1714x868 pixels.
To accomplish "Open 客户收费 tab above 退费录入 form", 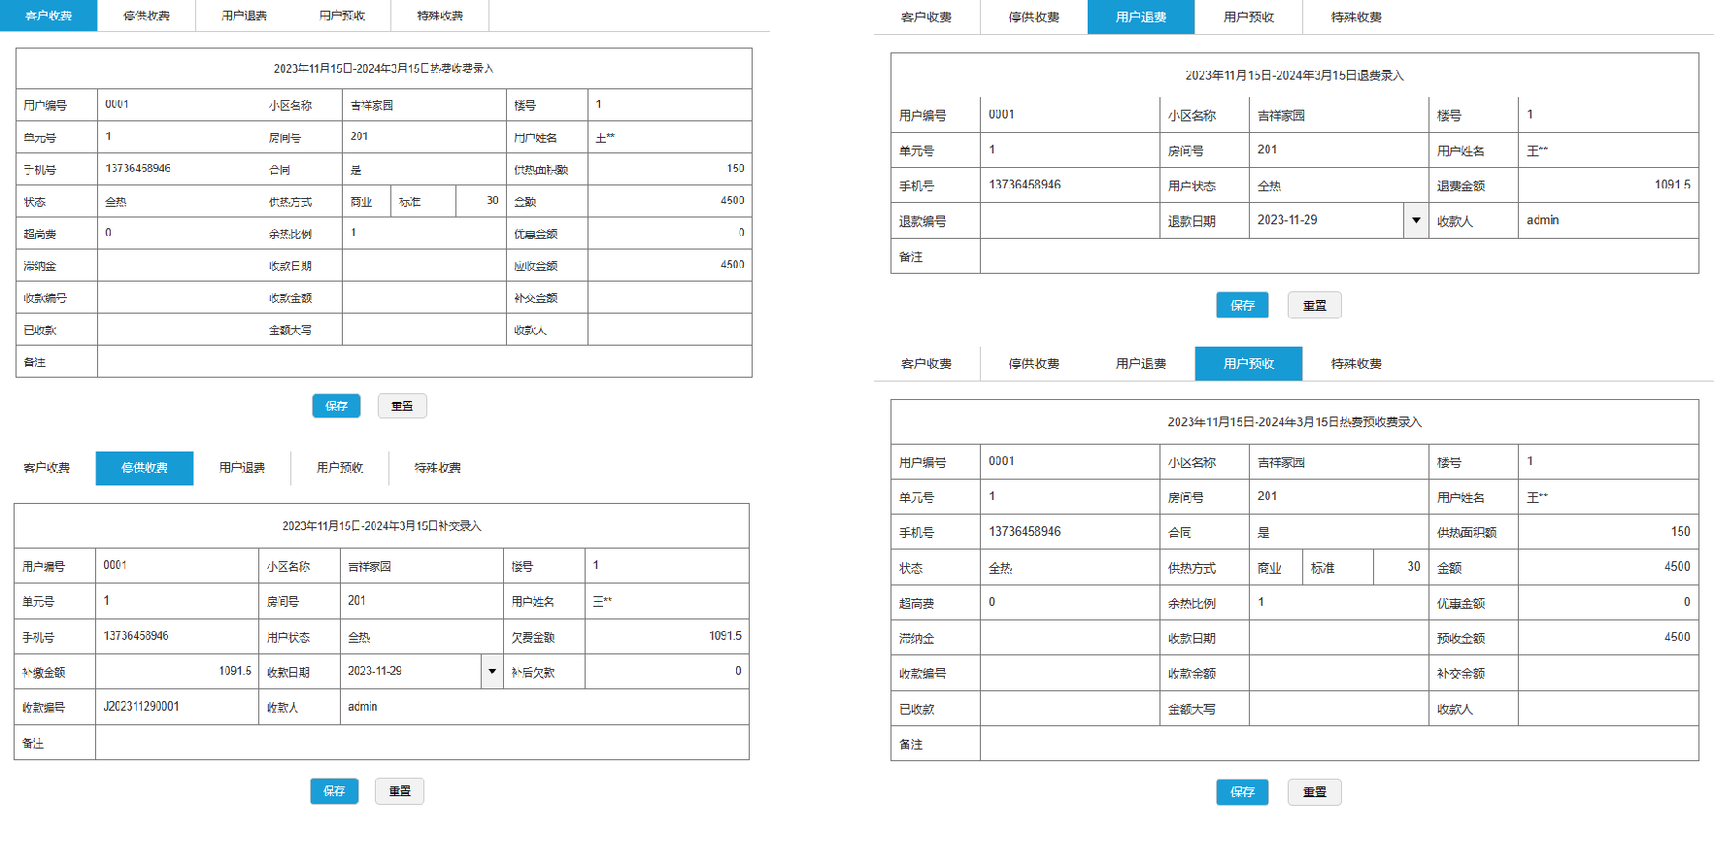I will point(926,17).
